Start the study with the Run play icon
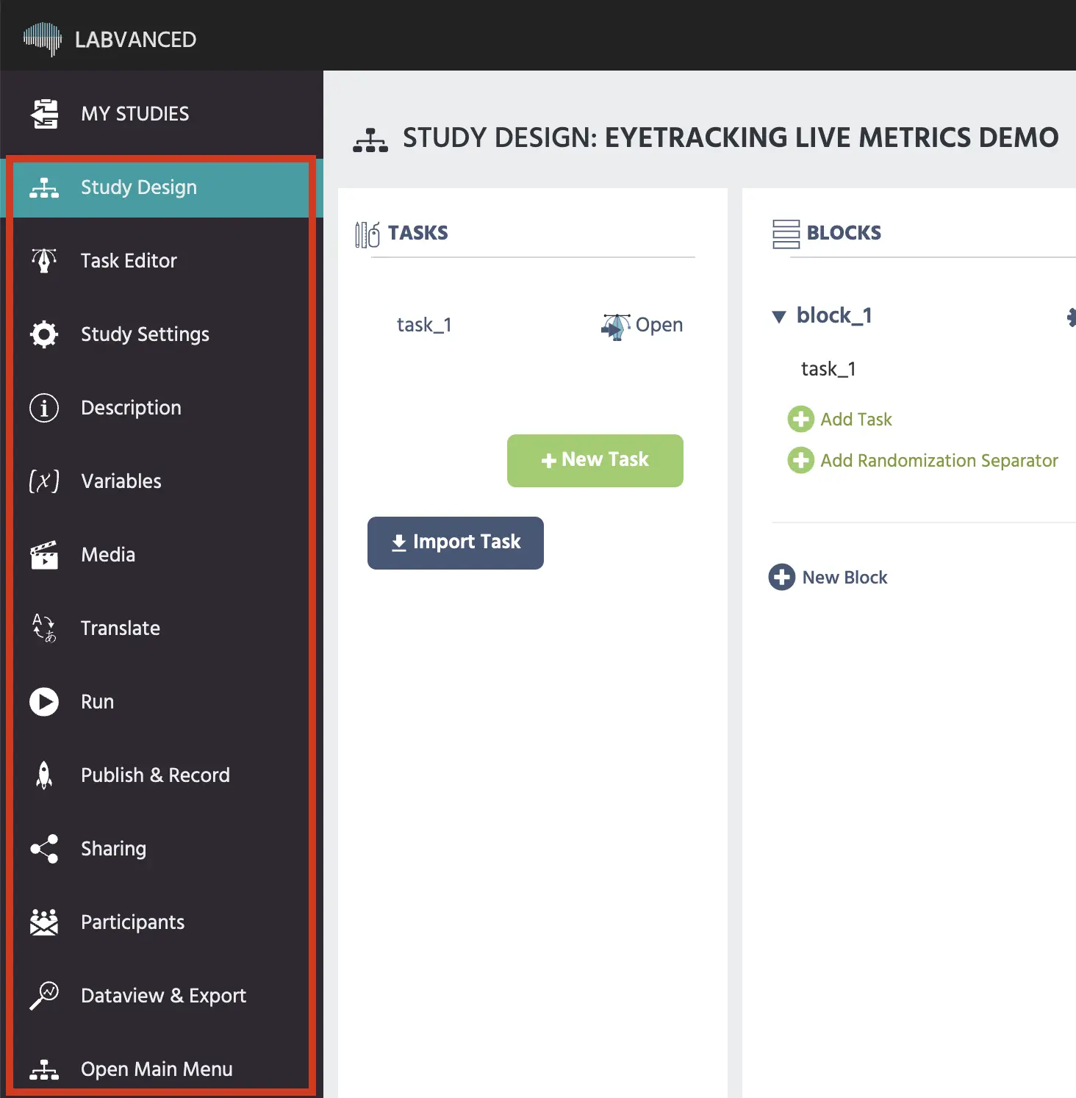The height and width of the screenshot is (1098, 1076). 44,702
